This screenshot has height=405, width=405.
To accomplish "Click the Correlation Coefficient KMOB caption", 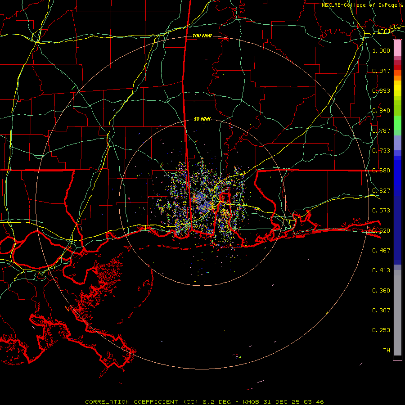I will point(204,402).
